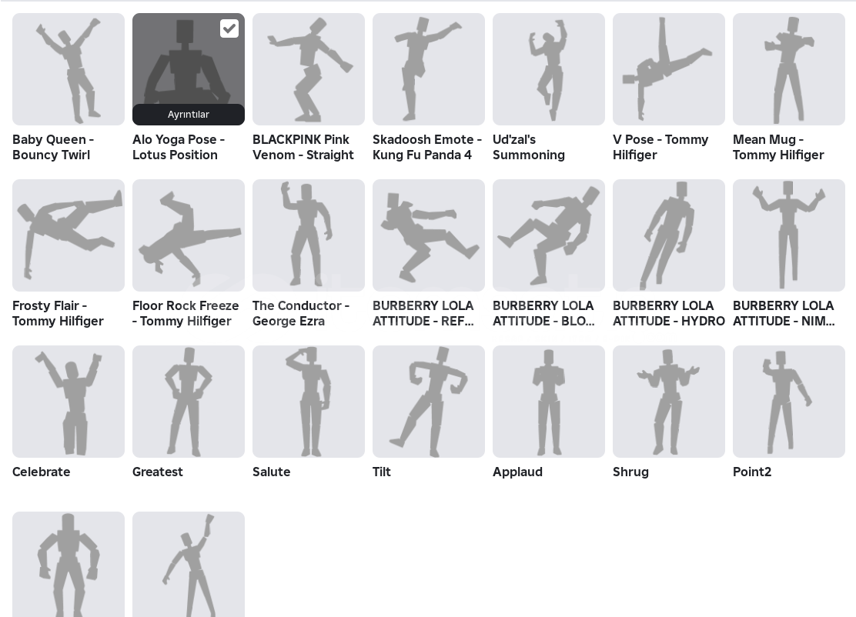The width and height of the screenshot is (856, 617).
Task: Click the V Pose Tommy Hilfiger thumbnail
Action: [x=669, y=69]
